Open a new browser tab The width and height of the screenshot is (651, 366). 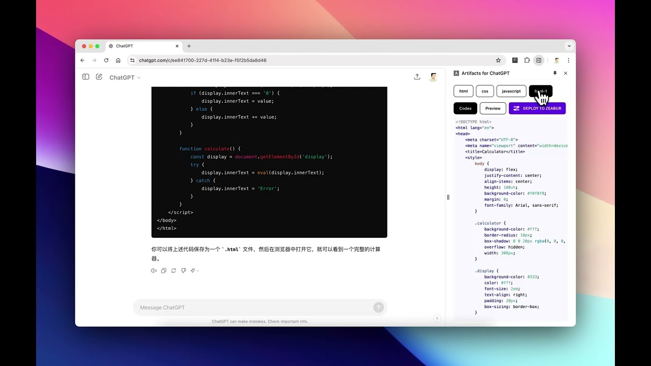[189, 46]
